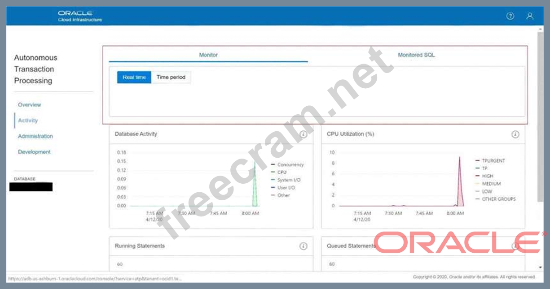Switch to the Monitored SQL tab
Viewport: 550px width, 289px height.
pyautogui.click(x=416, y=55)
